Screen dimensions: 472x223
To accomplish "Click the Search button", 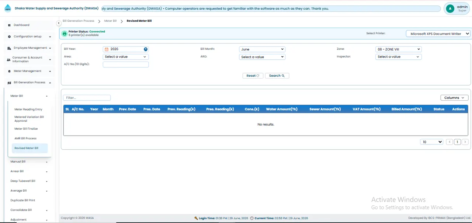I will pyautogui.click(x=277, y=76).
